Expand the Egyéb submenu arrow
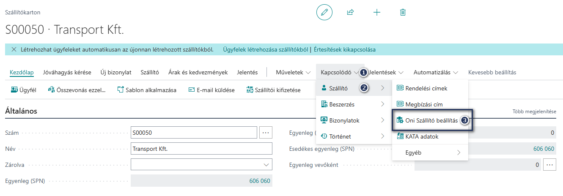 point(459,152)
